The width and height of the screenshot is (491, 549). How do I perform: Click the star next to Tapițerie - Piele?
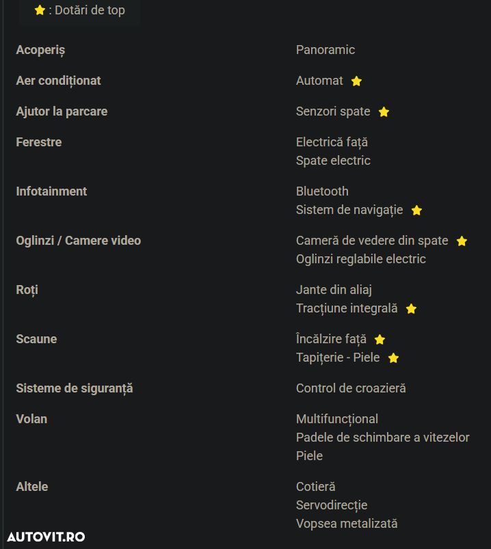tap(393, 358)
